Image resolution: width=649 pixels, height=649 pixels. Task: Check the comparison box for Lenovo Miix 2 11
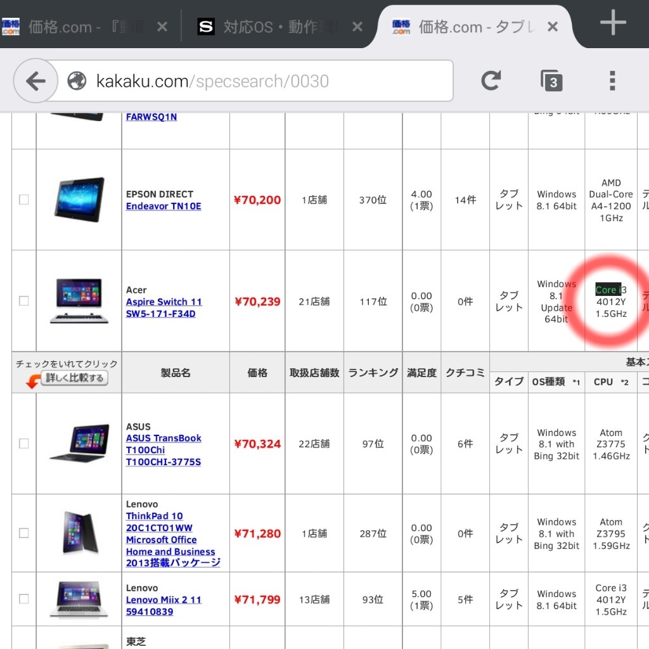point(23,598)
